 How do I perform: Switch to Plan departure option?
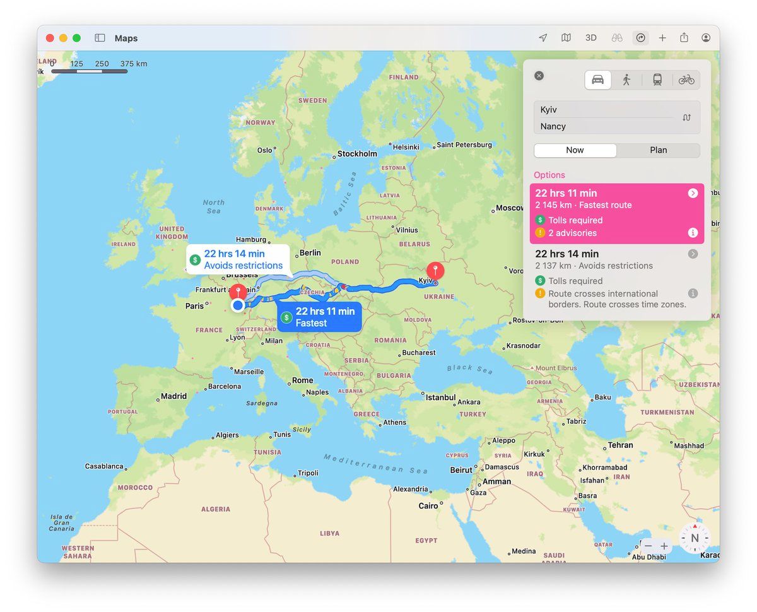pos(658,150)
